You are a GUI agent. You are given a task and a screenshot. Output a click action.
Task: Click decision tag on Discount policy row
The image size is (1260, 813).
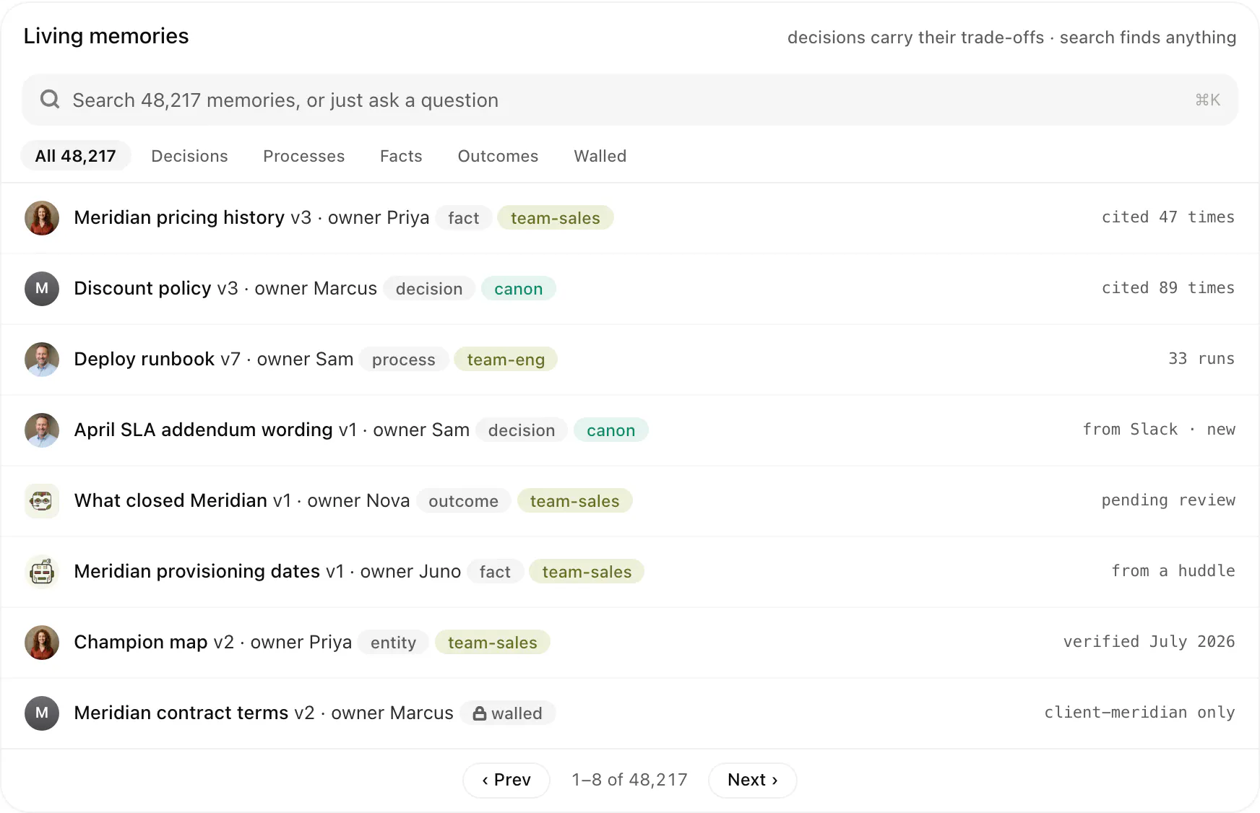pos(429,289)
